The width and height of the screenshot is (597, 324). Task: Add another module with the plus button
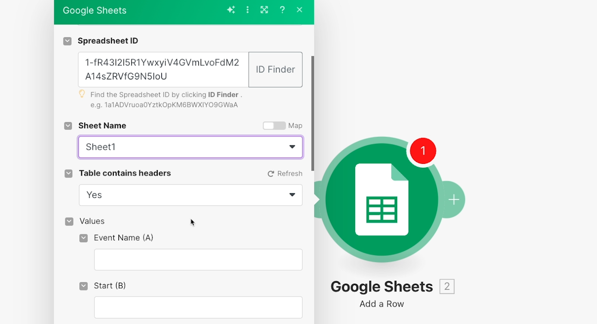click(454, 200)
